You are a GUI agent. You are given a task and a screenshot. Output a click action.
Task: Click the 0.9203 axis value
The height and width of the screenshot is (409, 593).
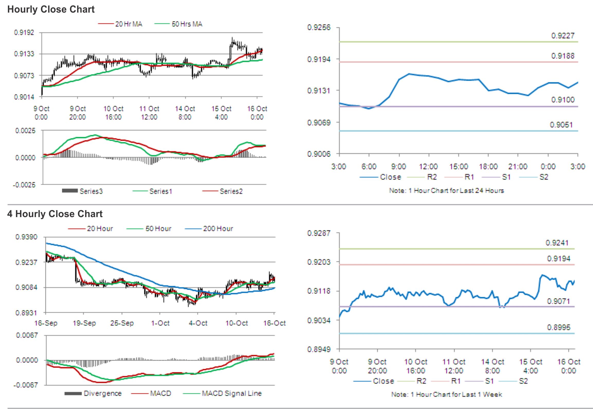point(319,262)
